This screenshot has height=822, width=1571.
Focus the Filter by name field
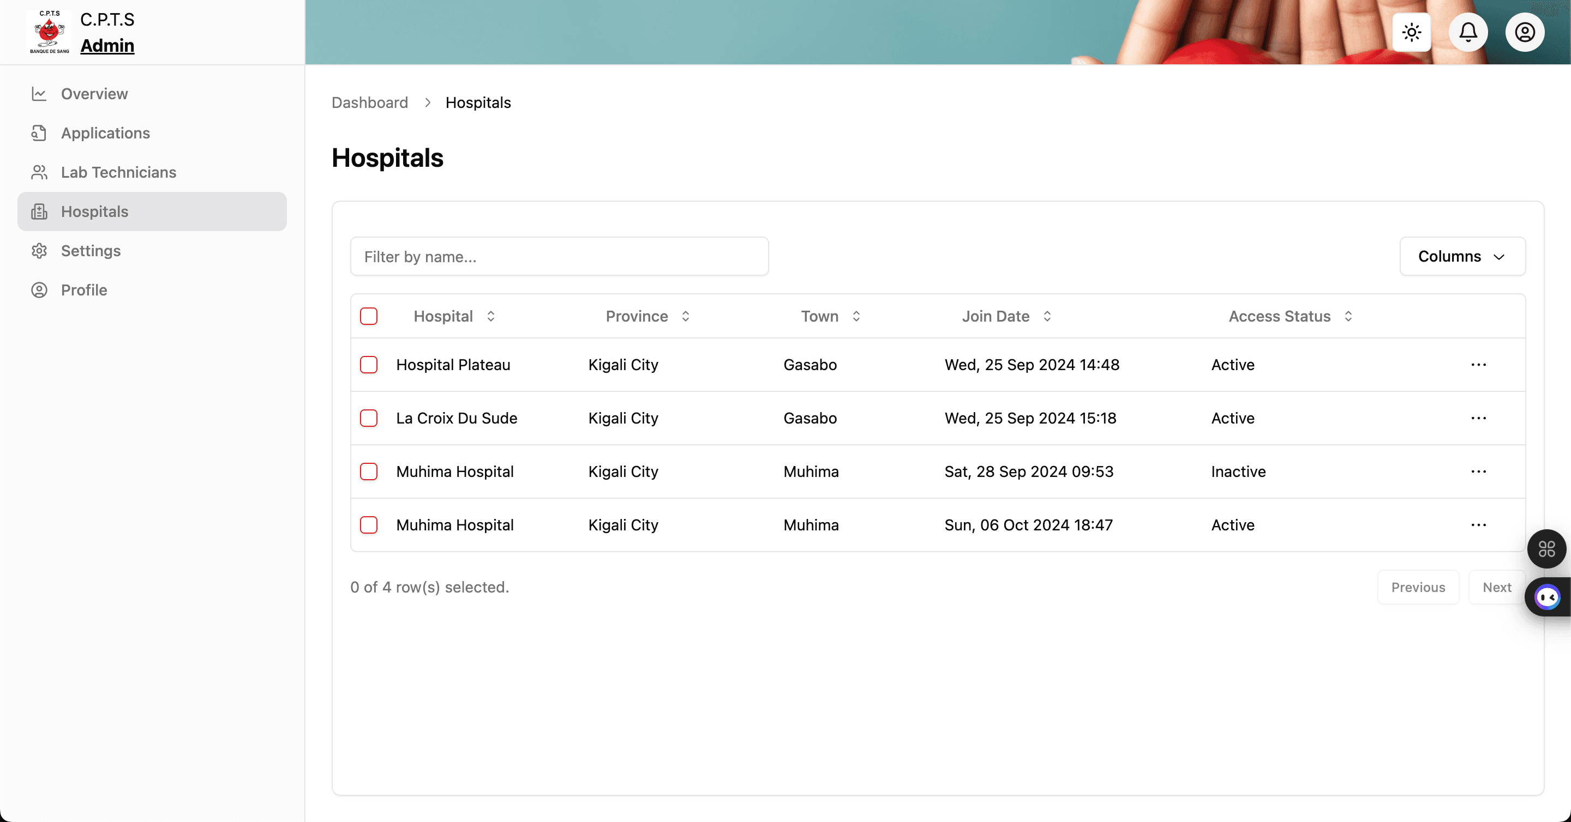point(559,257)
